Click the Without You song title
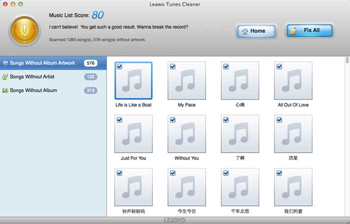Image resolution: width=350 pixels, height=224 pixels. pos(186,158)
